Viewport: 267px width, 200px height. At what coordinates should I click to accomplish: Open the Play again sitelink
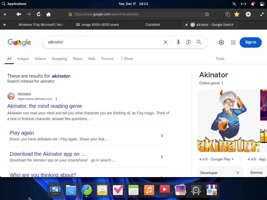point(22,133)
